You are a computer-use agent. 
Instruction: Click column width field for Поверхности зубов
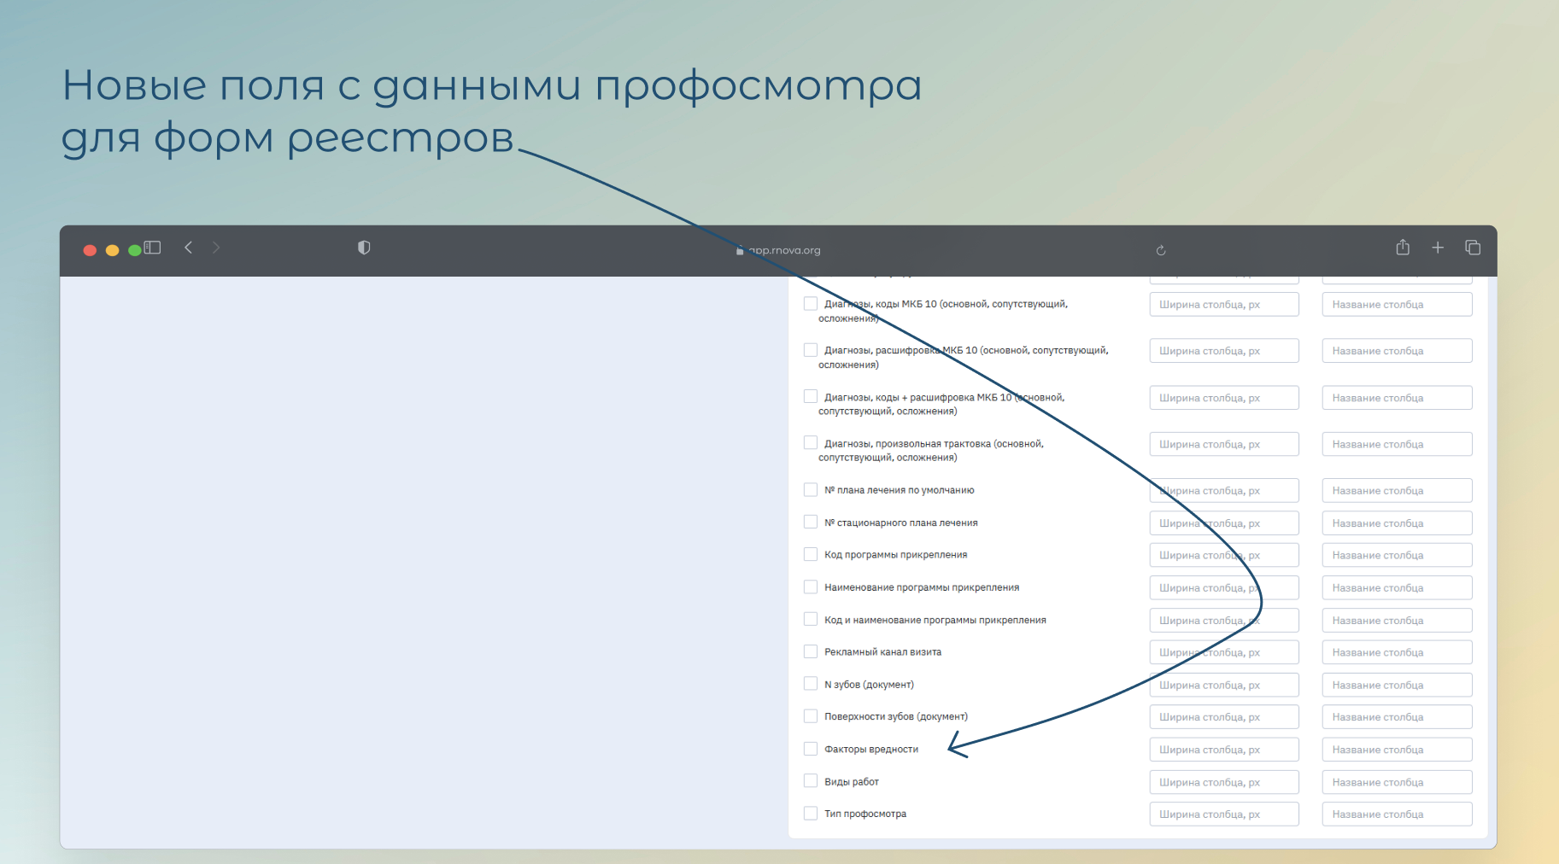click(1223, 717)
